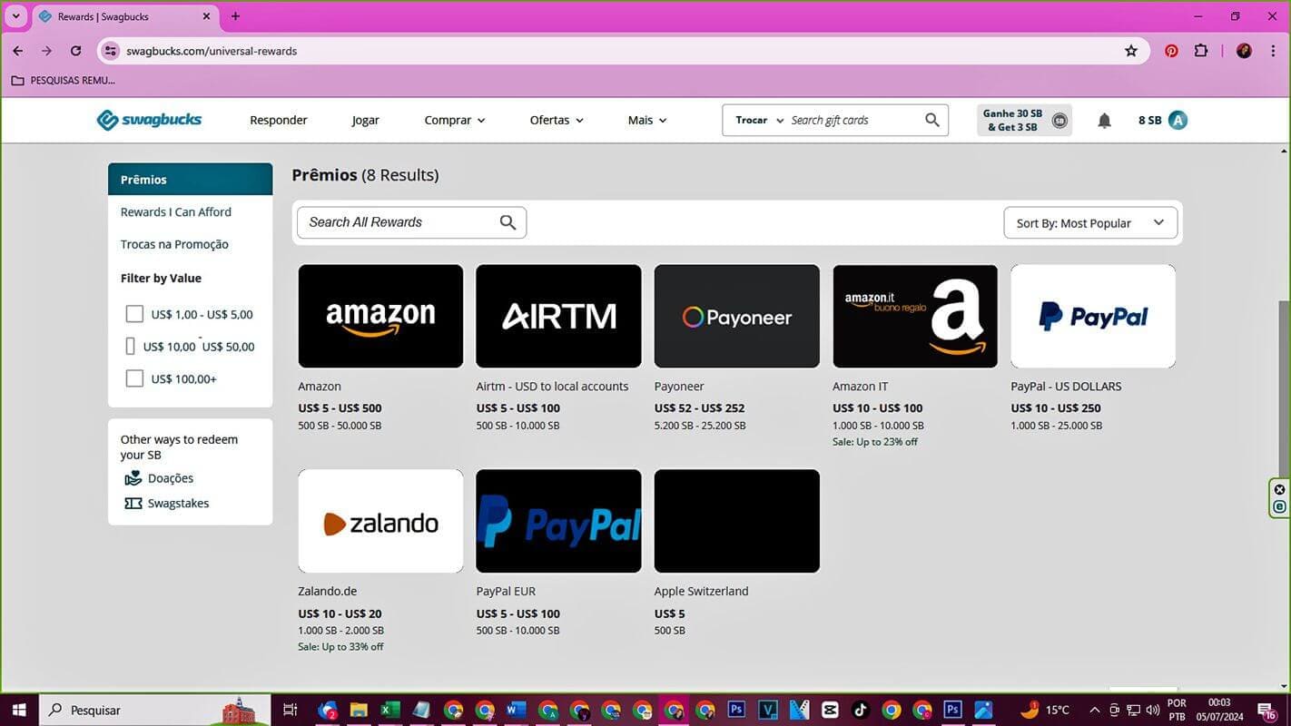Open the PESQUISAS REMU... bookmarks folder

pyautogui.click(x=64, y=80)
